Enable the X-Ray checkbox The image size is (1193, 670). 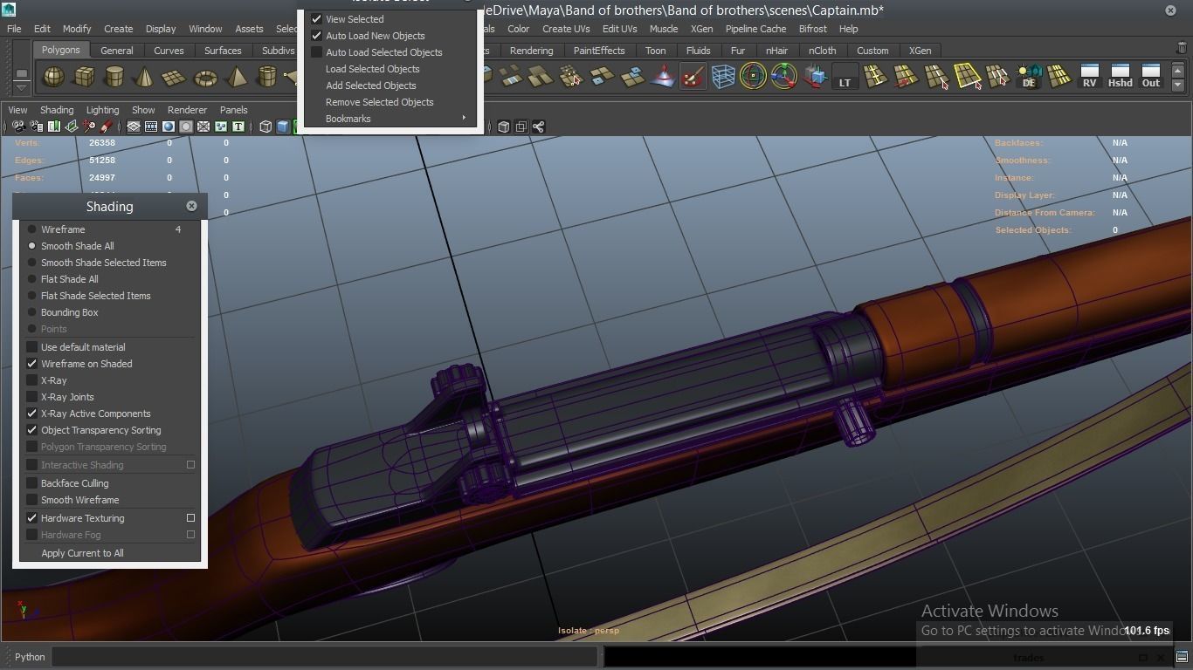(x=32, y=380)
